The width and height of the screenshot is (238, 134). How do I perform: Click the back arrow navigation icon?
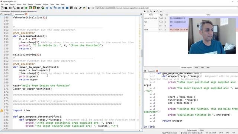coord(89,8)
